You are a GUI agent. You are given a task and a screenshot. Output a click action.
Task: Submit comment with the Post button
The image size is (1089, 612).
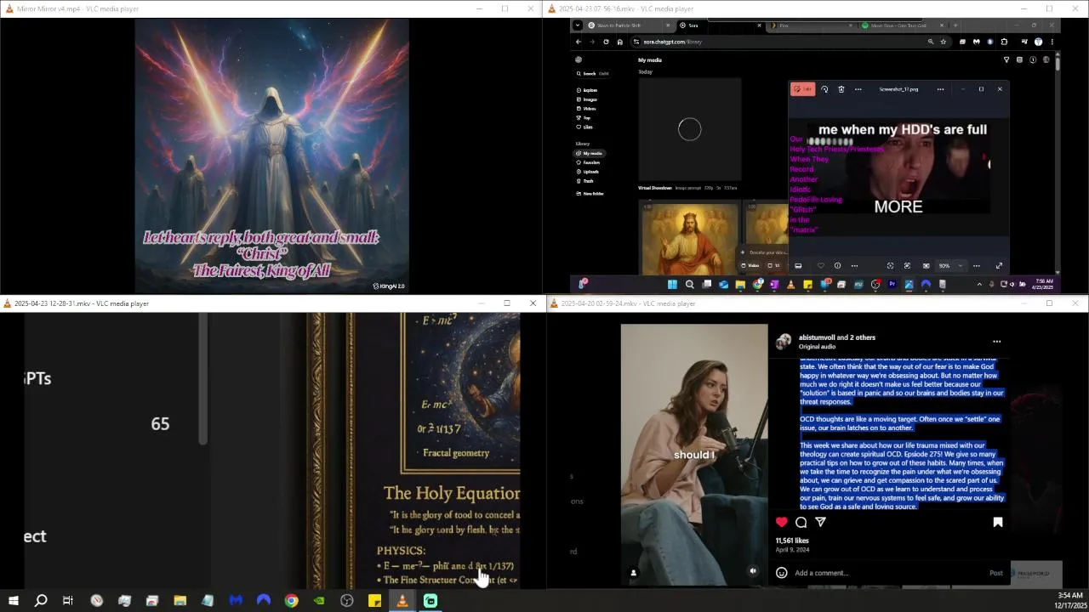995,573
